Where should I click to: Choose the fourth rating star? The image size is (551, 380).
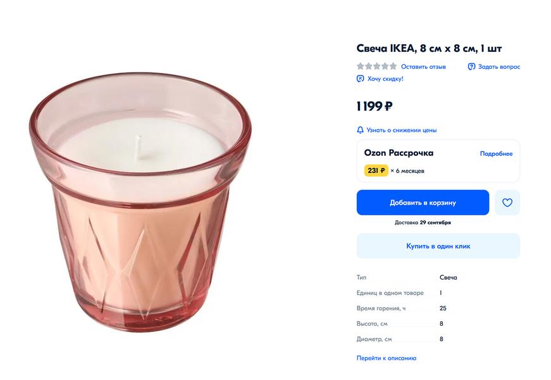[x=385, y=66]
